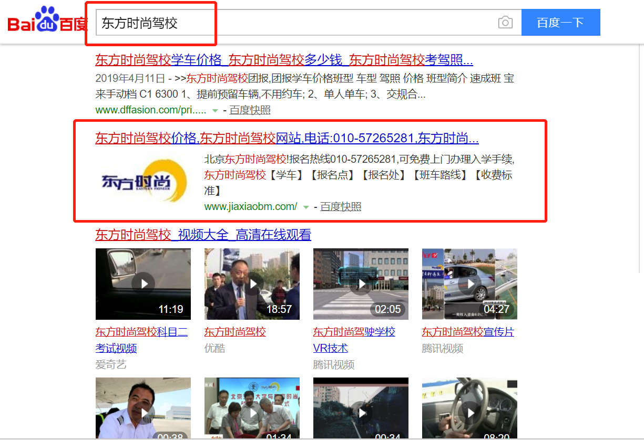Click the 百度一下 search button
Image resolution: width=644 pixels, height=440 pixels.
pyautogui.click(x=560, y=23)
